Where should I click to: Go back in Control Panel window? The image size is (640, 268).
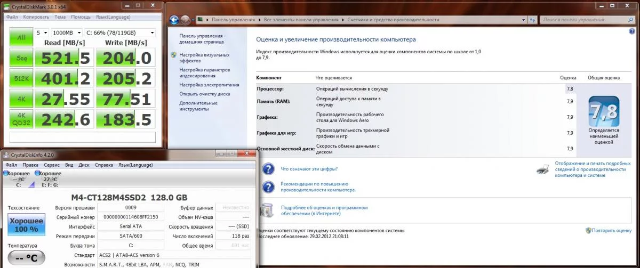(x=174, y=20)
